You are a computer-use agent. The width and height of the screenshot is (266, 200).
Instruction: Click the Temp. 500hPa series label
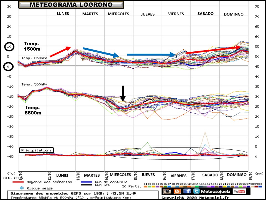click(34, 84)
